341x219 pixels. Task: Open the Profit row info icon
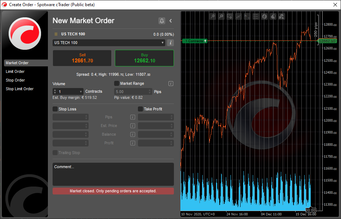click(133, 143)
